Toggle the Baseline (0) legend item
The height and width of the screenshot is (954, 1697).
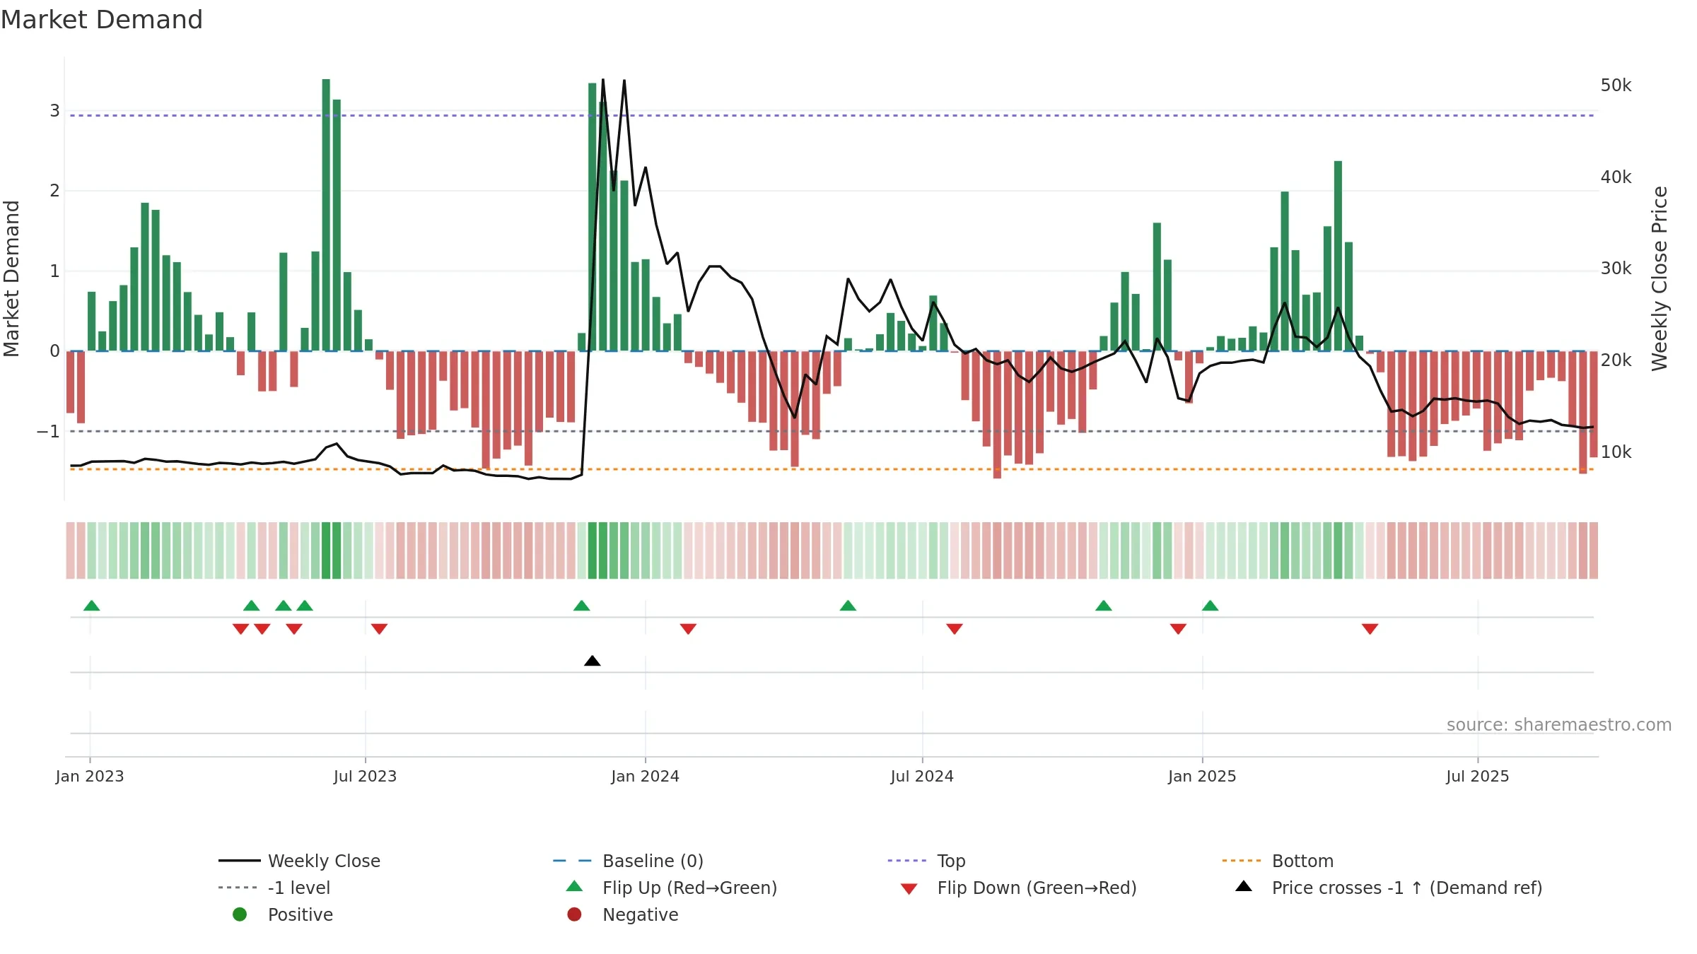point(628,861)
